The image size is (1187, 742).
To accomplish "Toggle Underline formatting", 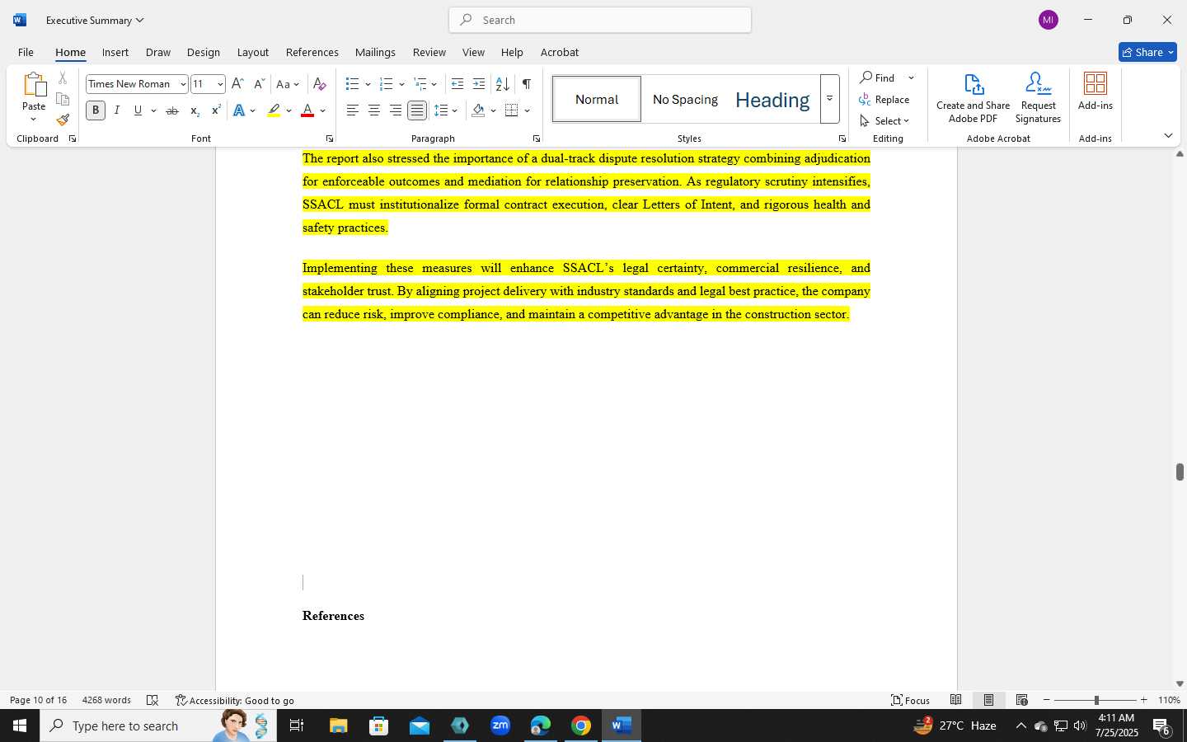I will (138, 110).
